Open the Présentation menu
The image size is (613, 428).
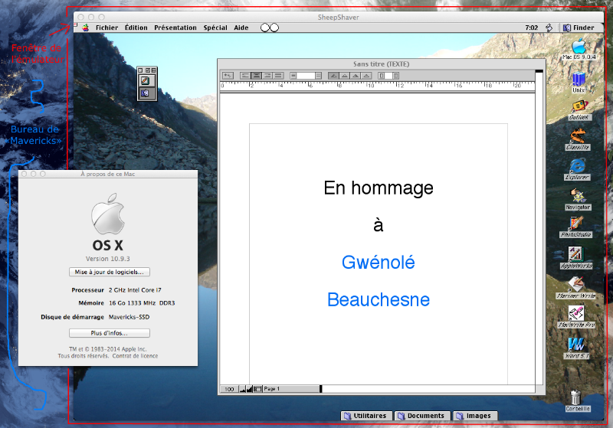[x=175, y=28]
